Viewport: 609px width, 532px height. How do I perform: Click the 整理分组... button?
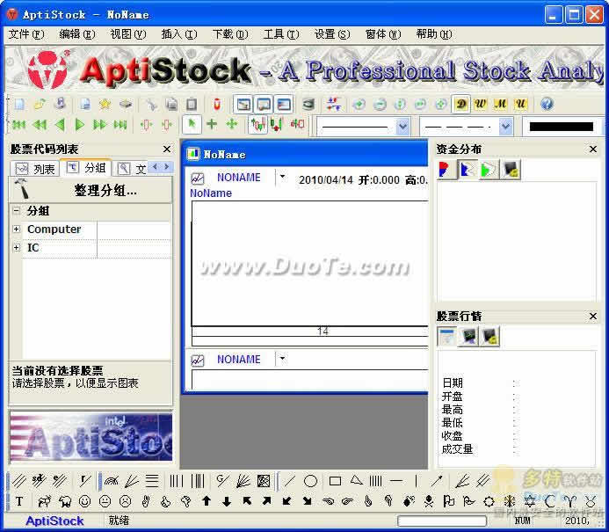tap(91, 190)
